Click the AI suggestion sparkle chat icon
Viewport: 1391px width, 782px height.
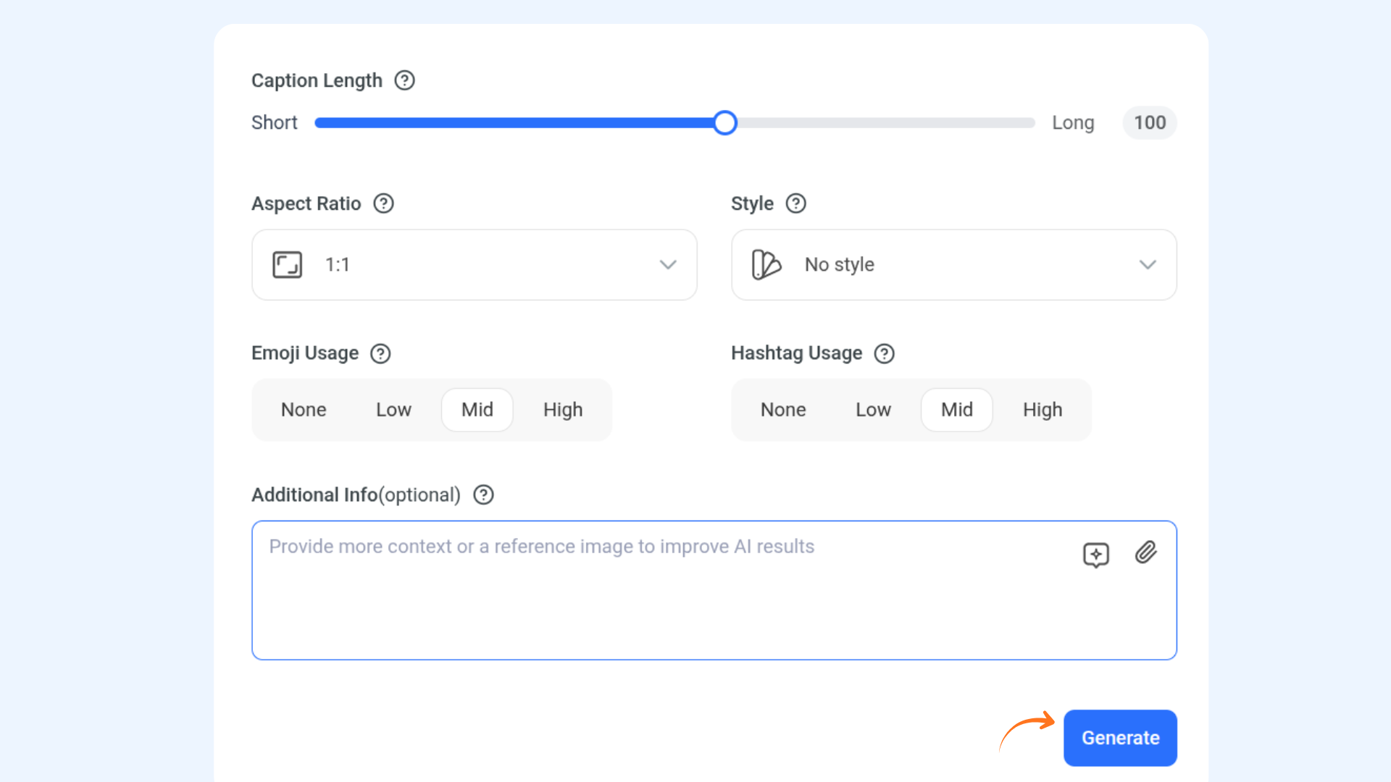point(1095,555)
